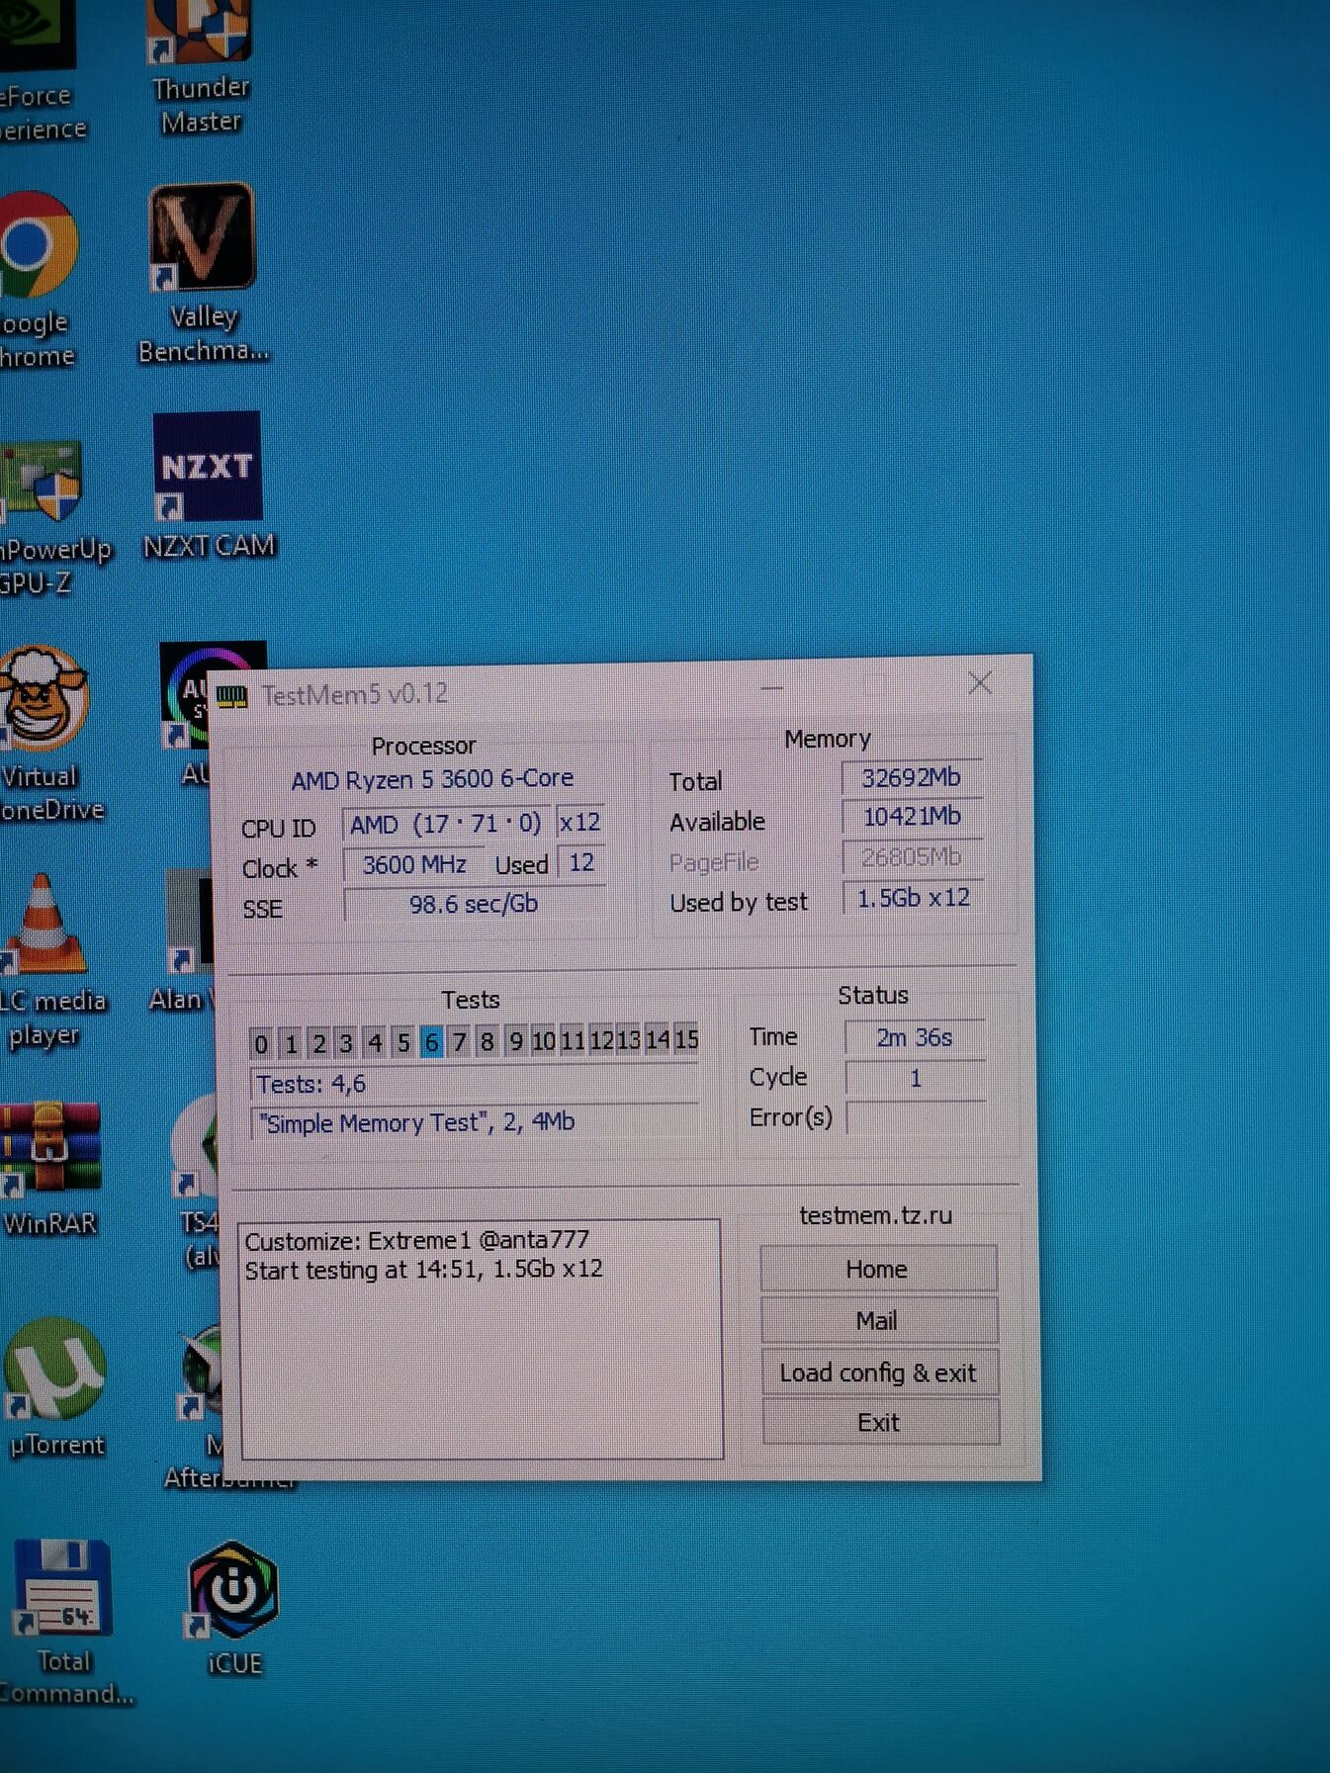Click the Clock value 3600 MHz

tap(414, 865)
